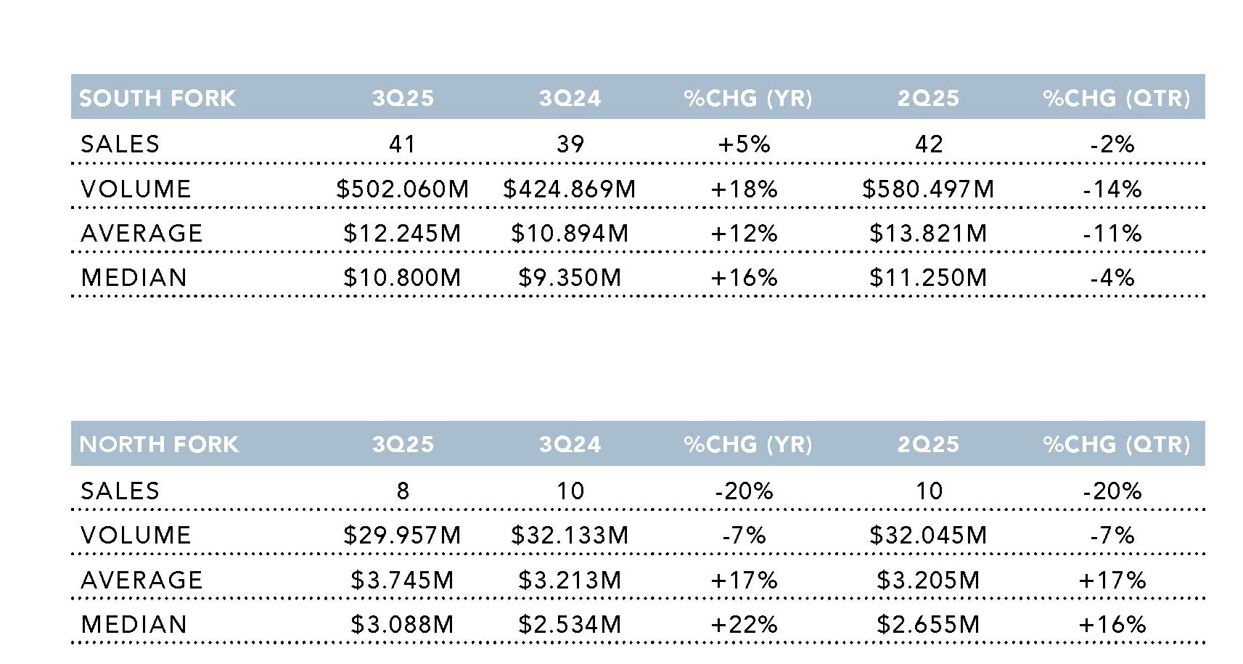Select North Fork median $3.088M value
The height and width of the screenshot is (664, 1243).
403,625
